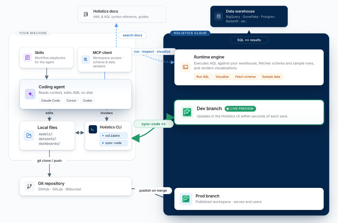Choose the "Claude Code" chip in Coding agent
338x223 pixels.
tap(51, 101)
